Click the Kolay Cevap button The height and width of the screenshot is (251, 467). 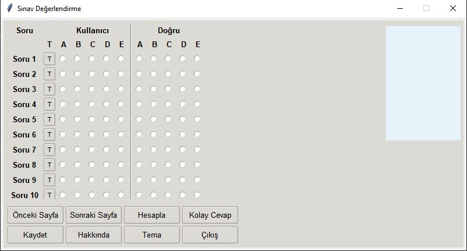click(210, 215)
